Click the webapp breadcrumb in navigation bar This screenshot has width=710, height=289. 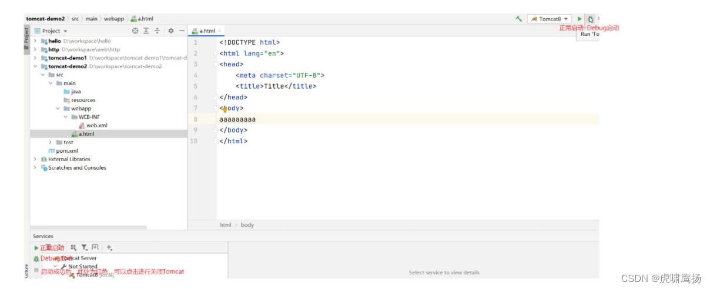(x=114, y=19)
